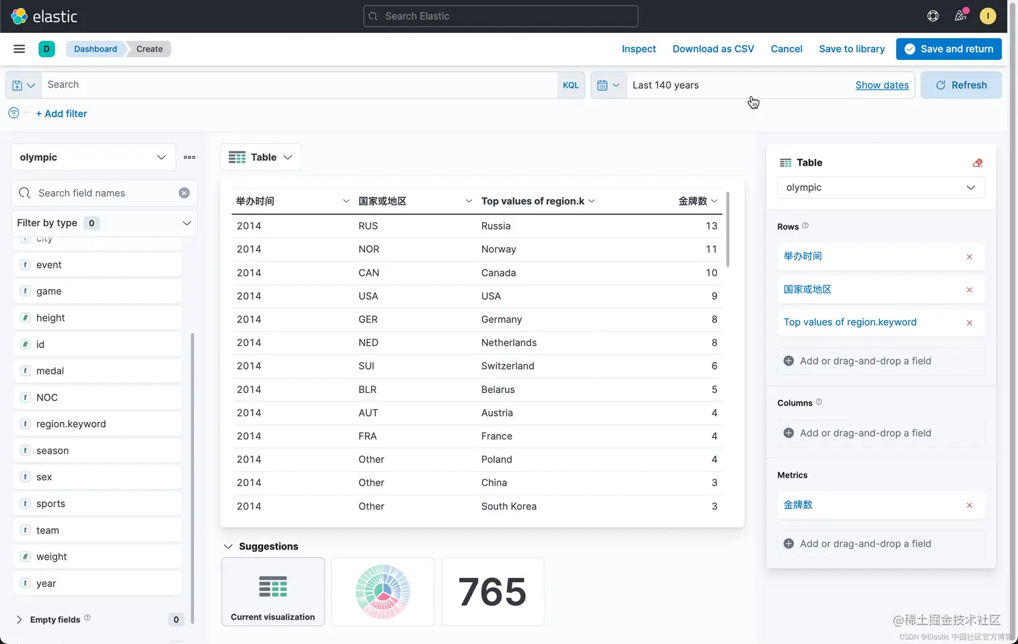Screen dimensions: 1018x644
Task: Click the Show dates link
Action: [882, 85]
